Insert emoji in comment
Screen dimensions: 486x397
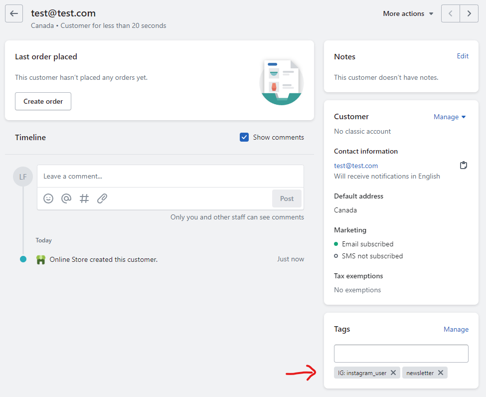click(x=48, y=198)
